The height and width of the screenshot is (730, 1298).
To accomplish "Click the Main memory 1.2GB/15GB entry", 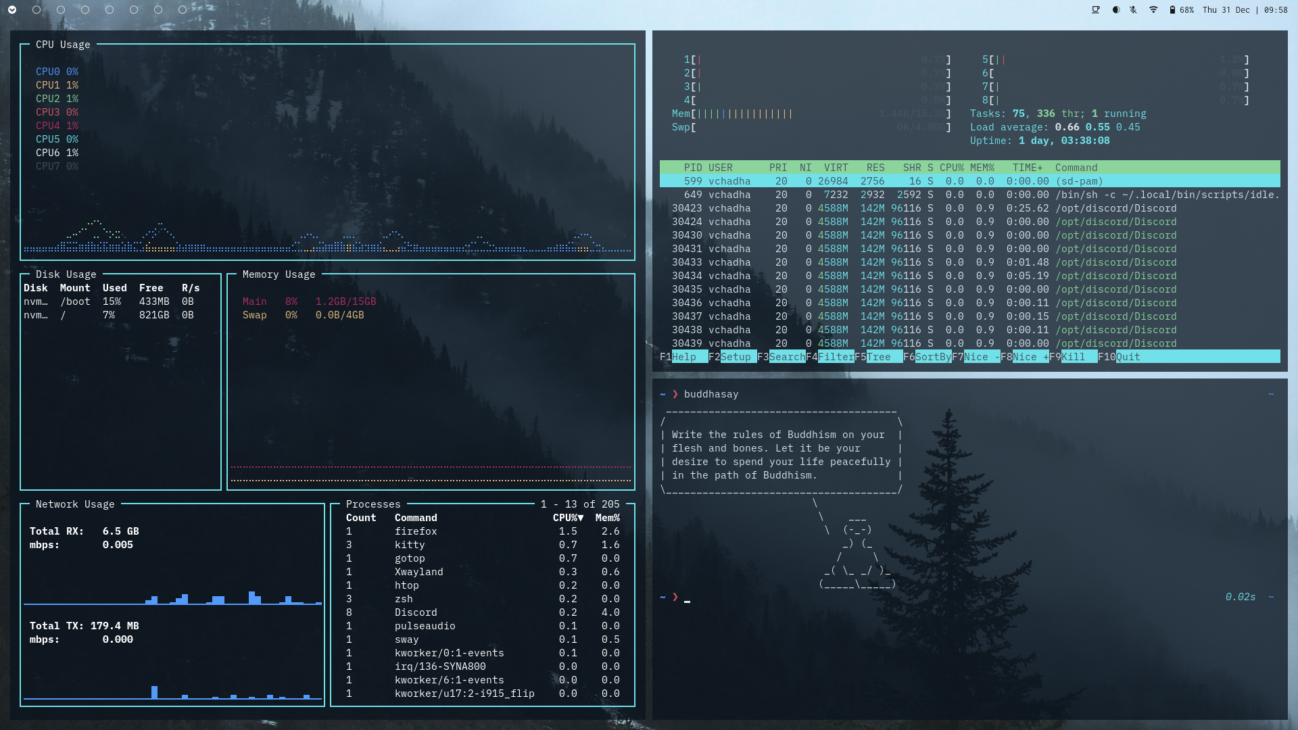I will coord(309,301).
